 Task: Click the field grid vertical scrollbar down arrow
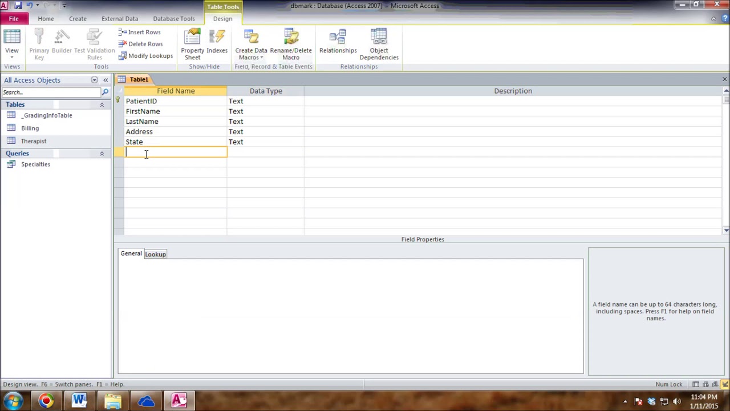pyautogui.click(x=725, y=230)
